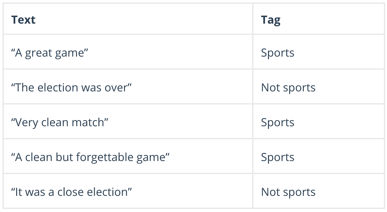Viewport: 387px width, 212px height.
Task: Click the Sports tag beside "A great game"
Action: pos(277,53)
